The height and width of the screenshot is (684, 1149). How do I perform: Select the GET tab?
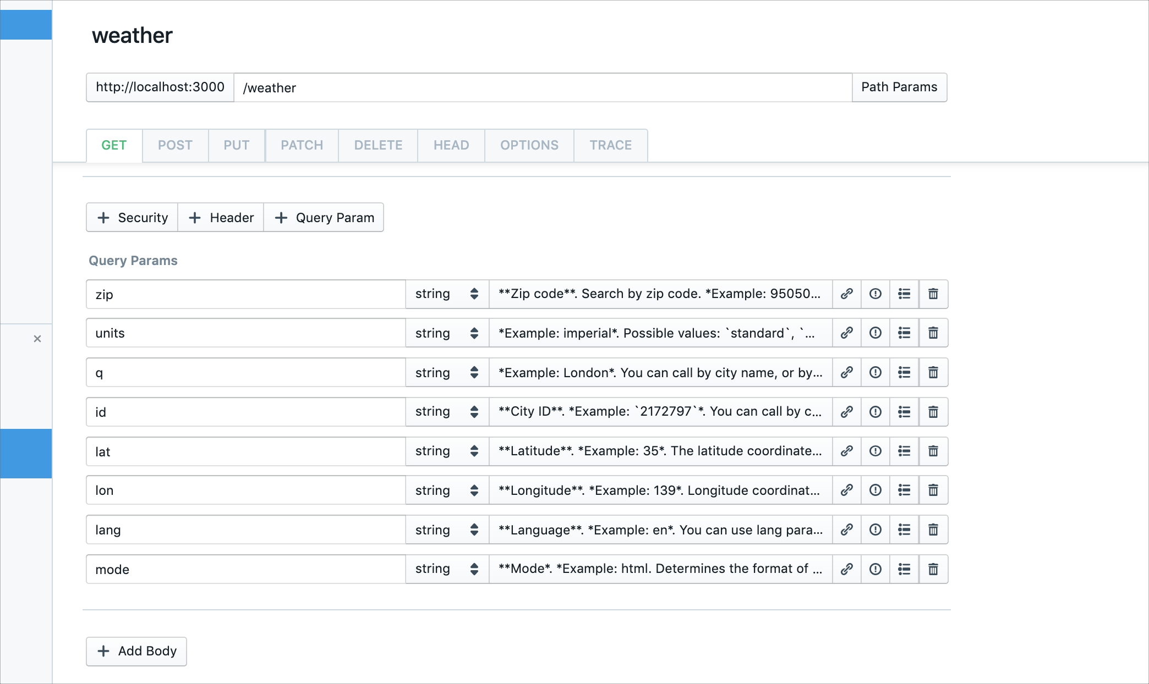(x=114, y=145)
